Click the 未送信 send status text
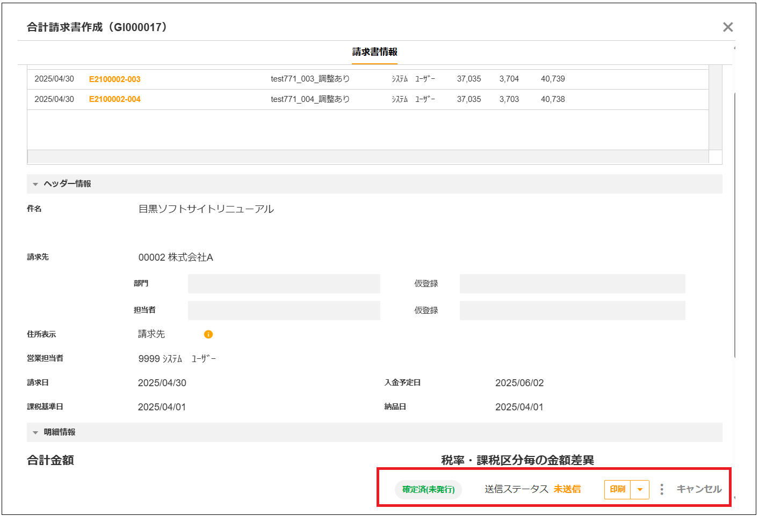Image resolution: width=759 pixels, height=516 pixels. 567,489
